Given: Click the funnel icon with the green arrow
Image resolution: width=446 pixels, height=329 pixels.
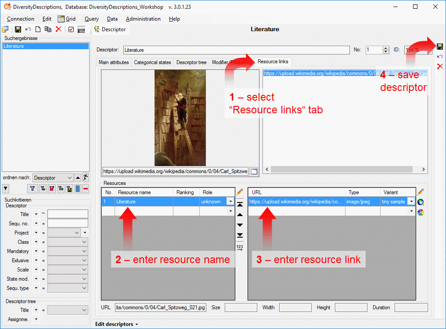Looking at the screenshot, I should pyautogui.click(x=61, y=188).
